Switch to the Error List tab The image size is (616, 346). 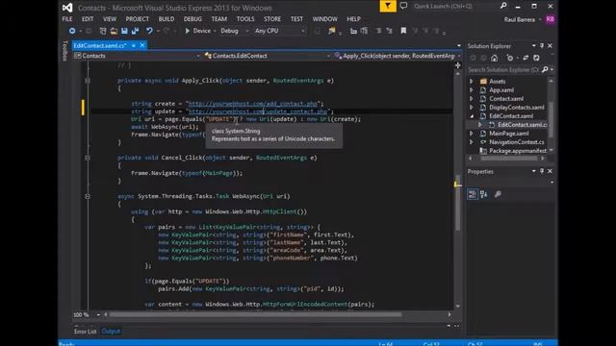86,331
